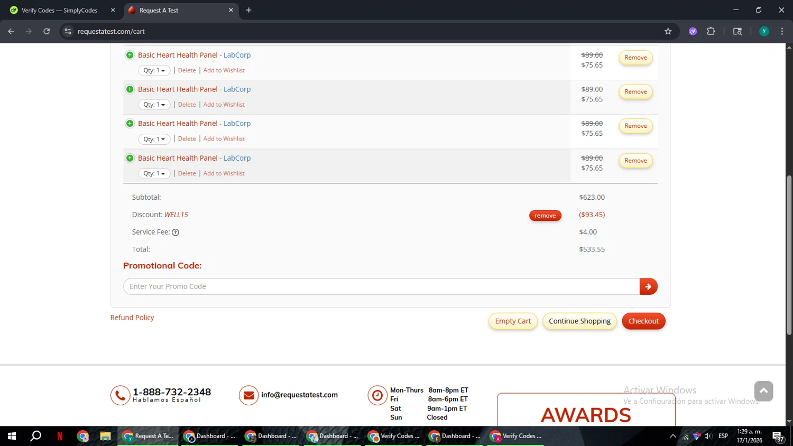793x446 pixels.
Task: Click the red phone icon in the footer
Action: click(x=120, y=395)
